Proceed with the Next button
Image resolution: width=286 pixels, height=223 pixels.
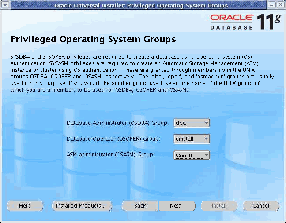click(x=176, y=206)
